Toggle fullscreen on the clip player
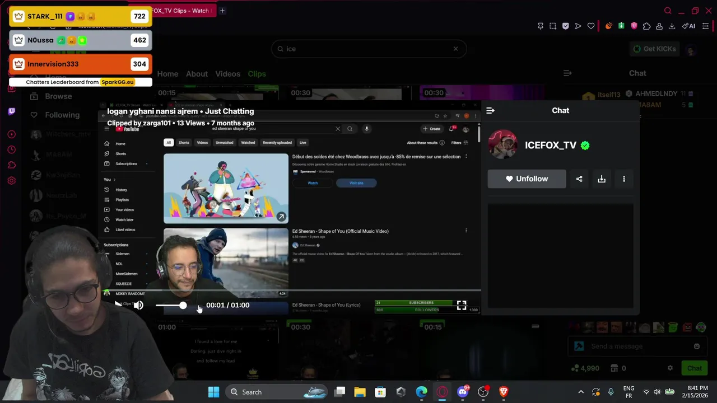The height and width of the screenshot is (403, 717). click(x=461, y=305)
